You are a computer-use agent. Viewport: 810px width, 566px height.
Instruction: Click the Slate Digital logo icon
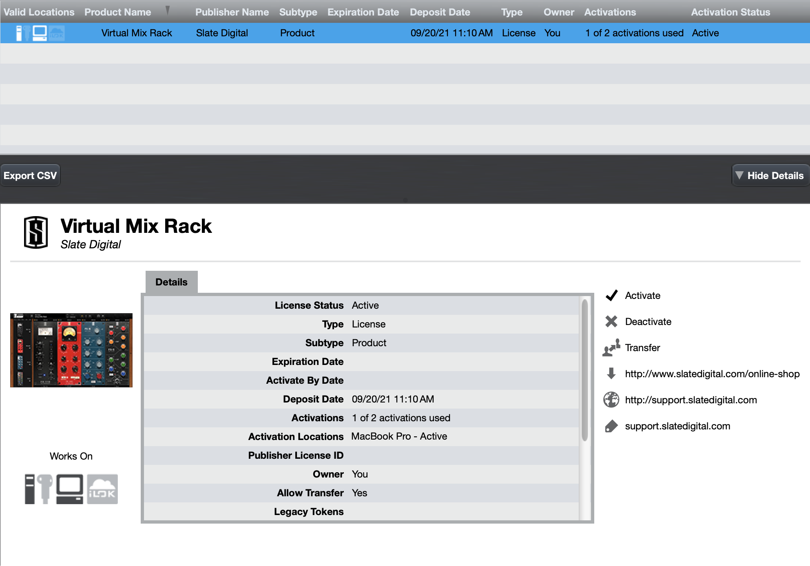tap(36, 232)
